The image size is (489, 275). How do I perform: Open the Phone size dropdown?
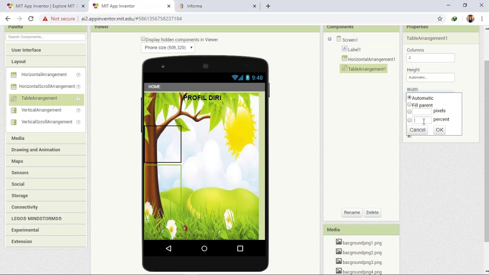(168, 48)
